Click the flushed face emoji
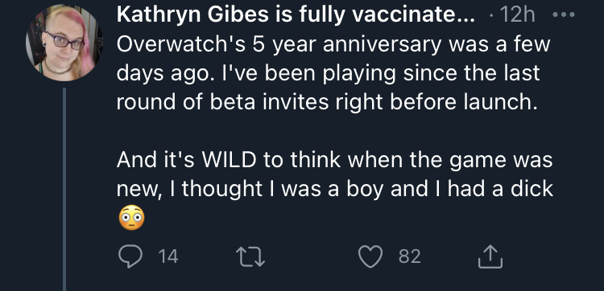Screen dimensions: 604x291 pyautogui.click(x=131, y=218)
